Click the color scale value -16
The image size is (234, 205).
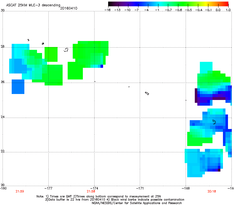coord(108,10)
